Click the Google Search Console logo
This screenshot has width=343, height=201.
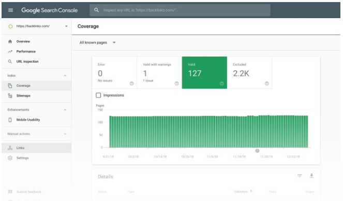(50, 10)
